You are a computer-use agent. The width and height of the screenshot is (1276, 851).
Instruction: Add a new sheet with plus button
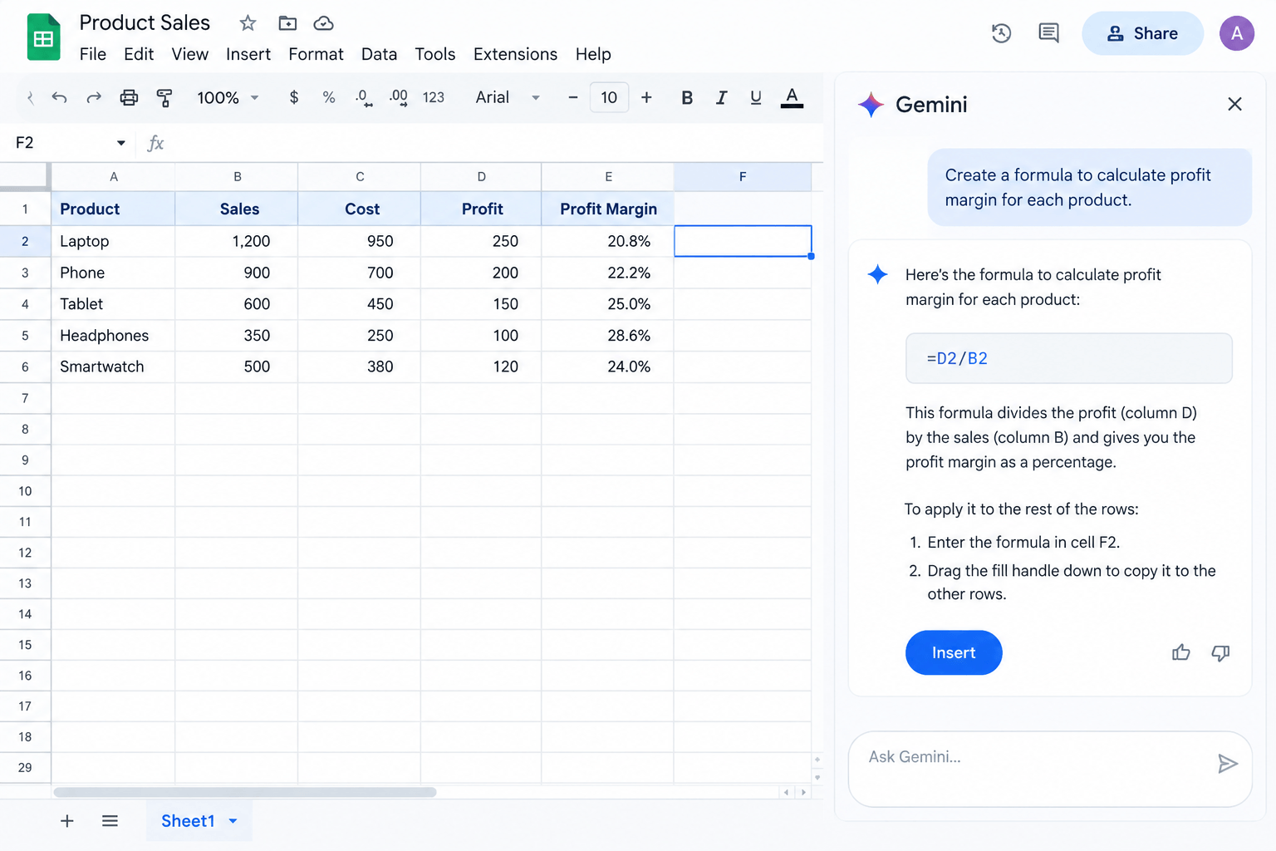(67, 821)
